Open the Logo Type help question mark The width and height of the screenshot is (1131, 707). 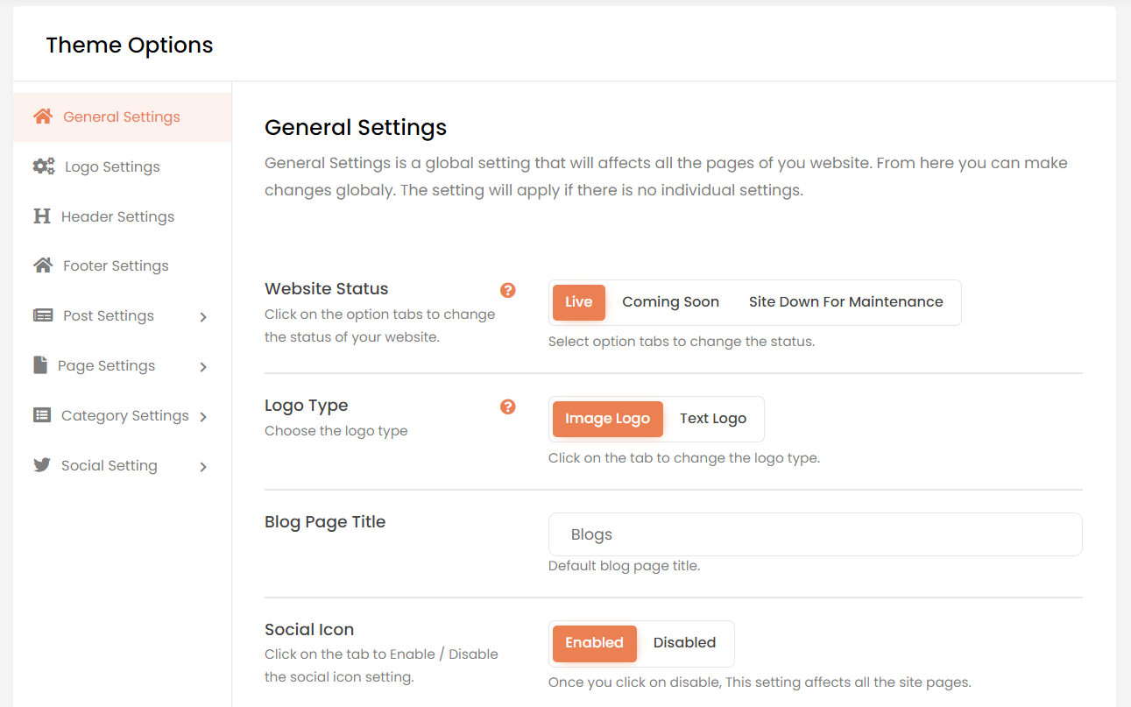click(x=507, y=407)
